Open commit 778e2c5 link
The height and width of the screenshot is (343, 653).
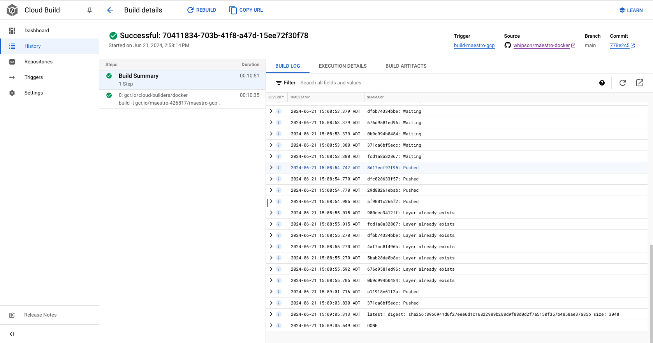pyautogui.click(x=620, y=45)
